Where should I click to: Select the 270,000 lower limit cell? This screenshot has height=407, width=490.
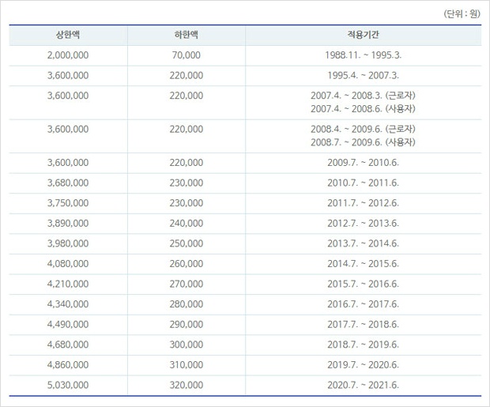pos(187,285)
